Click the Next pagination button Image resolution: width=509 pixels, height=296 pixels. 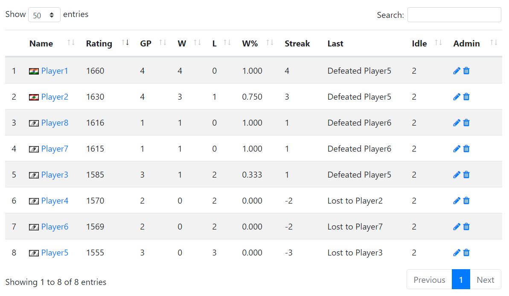click(486, 279)
